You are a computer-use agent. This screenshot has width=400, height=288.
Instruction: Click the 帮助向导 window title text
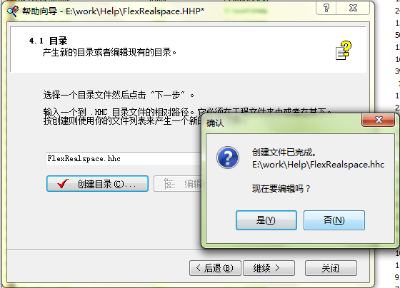pos(114,11)
